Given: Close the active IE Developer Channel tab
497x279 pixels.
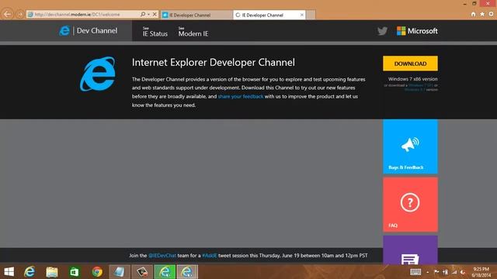Looking at the screenshot, I should tap(302, 15).
